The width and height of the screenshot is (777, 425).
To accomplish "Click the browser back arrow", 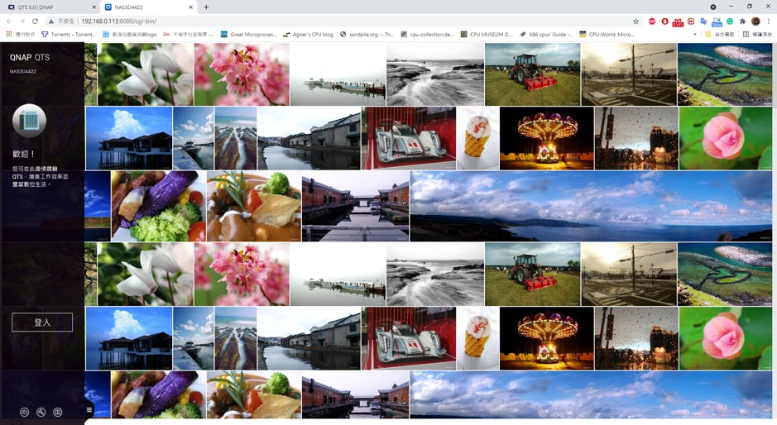I will coord(9,21).
